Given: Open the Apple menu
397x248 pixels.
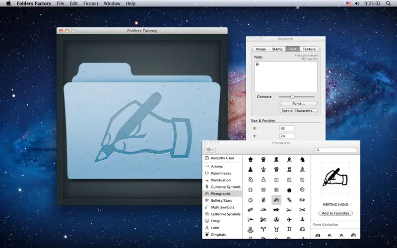Looking at the screenshot, I should tap(8, 3).
